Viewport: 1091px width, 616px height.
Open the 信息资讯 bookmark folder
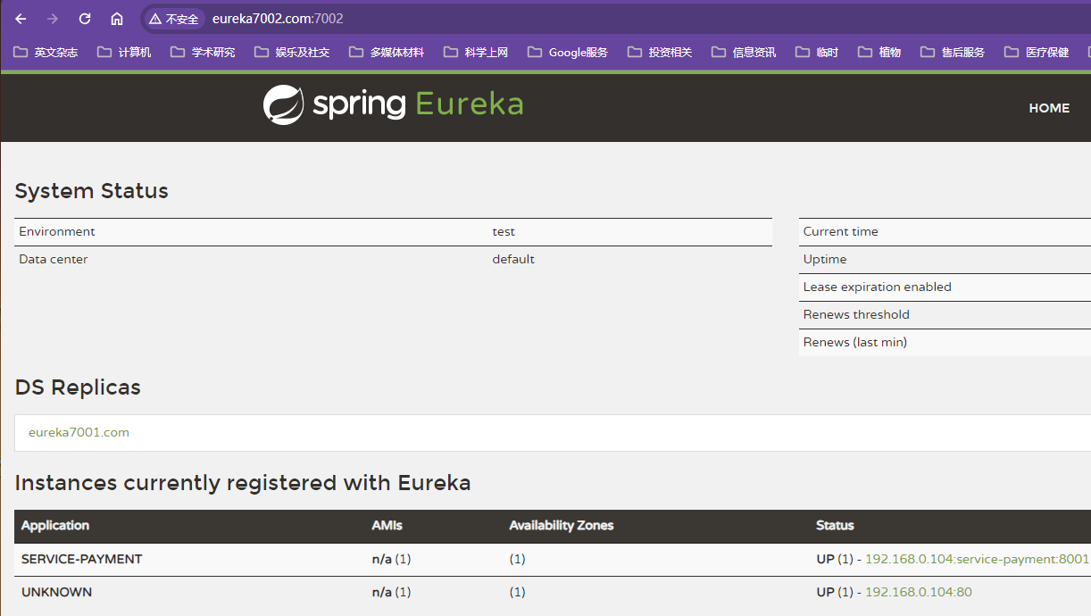pyautogui.click(x=744, y=53)
